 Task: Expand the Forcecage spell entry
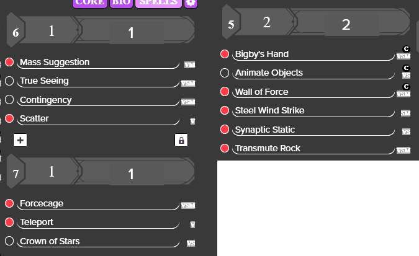(x=98, y=204)
